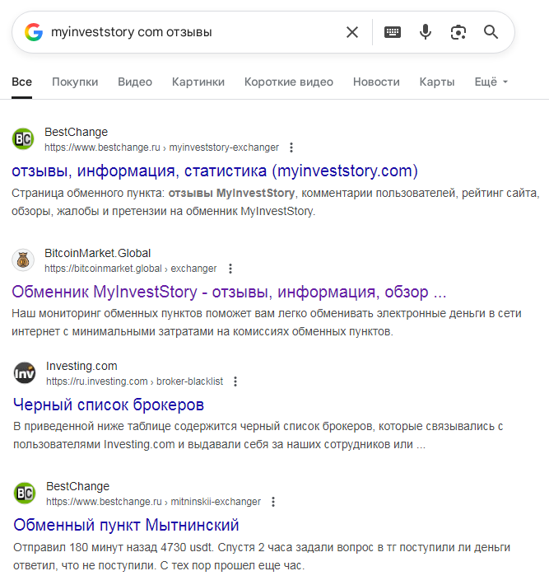Open the Обменный пункт Мытнинский result link

pyautogui.click(x=126, y=525)
